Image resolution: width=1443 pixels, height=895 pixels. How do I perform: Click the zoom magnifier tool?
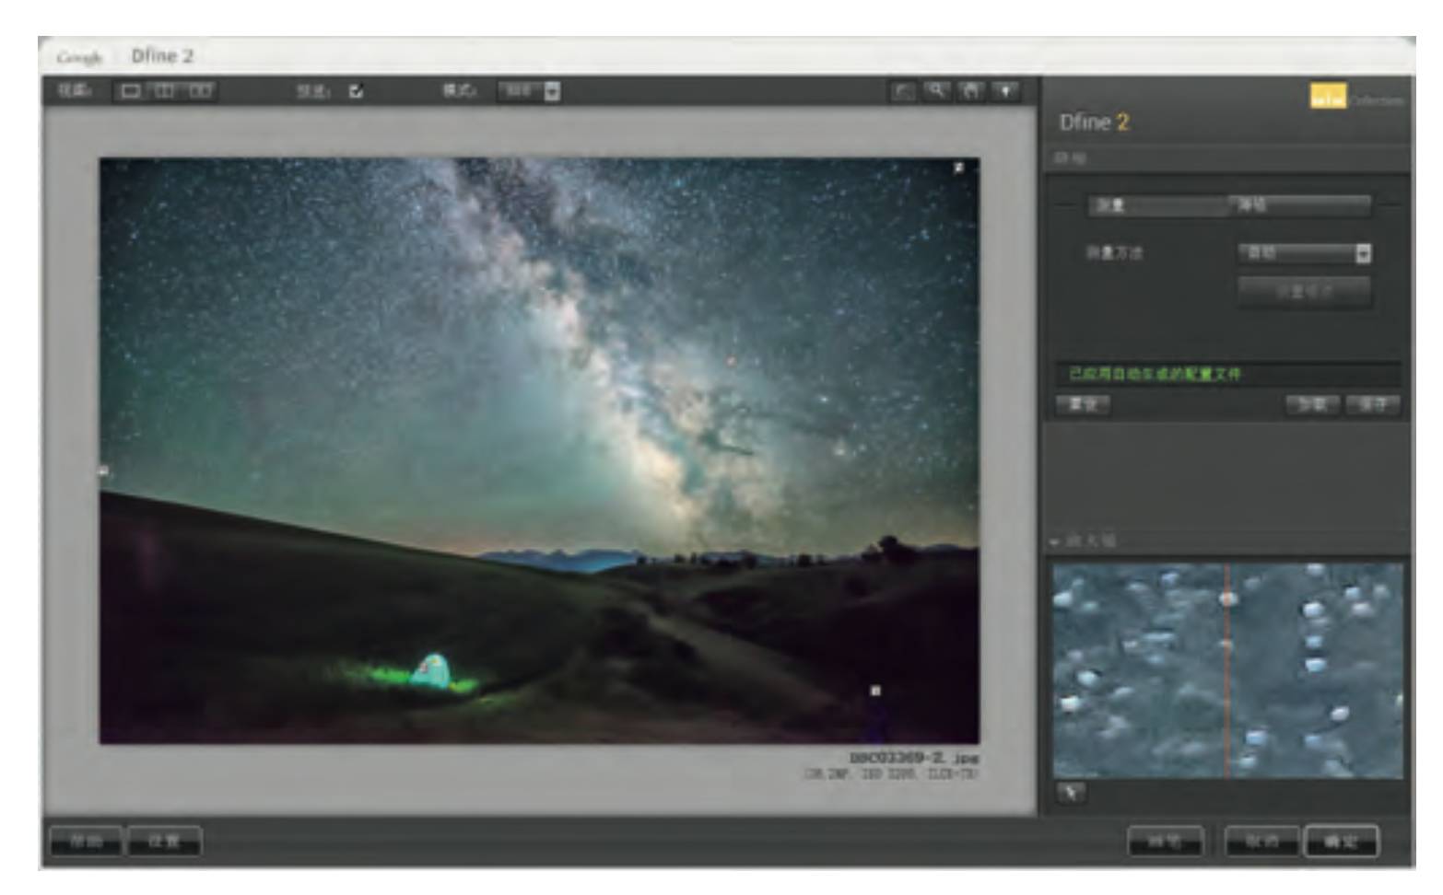coord(936,91)
